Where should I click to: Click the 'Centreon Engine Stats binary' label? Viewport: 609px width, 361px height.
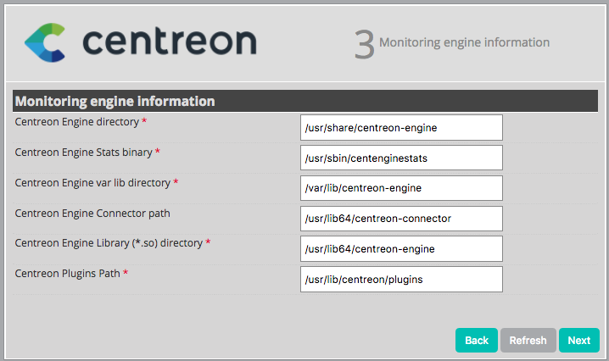coord(84,153)
